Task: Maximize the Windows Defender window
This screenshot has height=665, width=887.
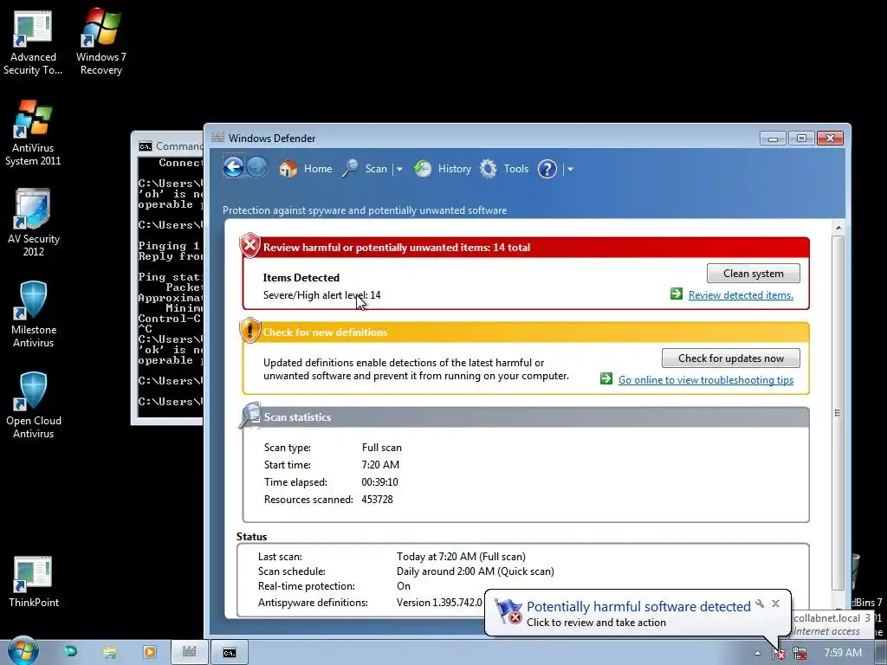Action: pyautogui.click(x=801, y=138)
